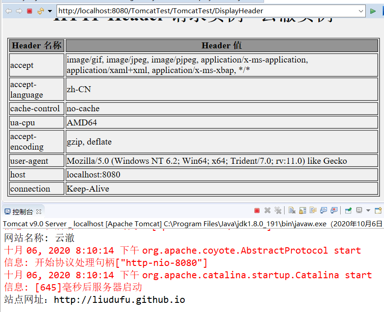This screenshot has width=384, height=312.
Task: Click the 'ua-cpu' name cell
Action: (x=37, y=122)
